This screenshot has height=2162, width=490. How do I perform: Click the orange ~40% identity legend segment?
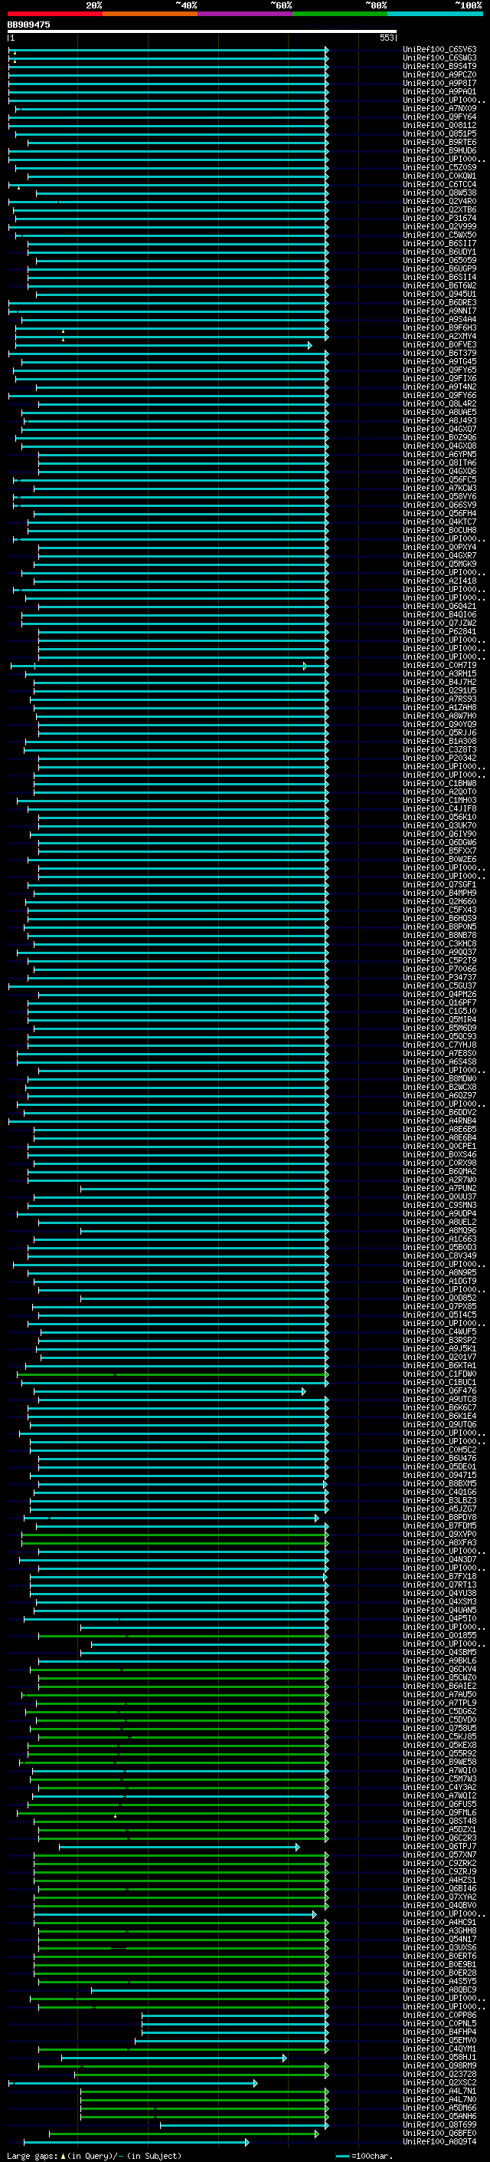tap(150, 14)
